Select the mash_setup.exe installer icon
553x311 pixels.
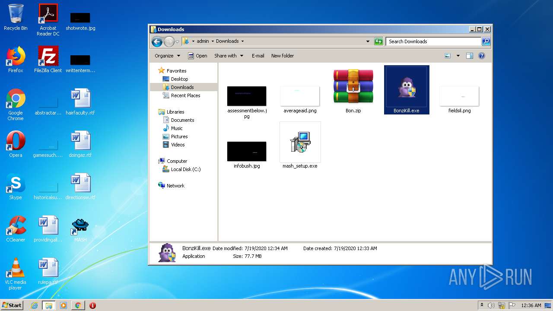coord(300,142)
